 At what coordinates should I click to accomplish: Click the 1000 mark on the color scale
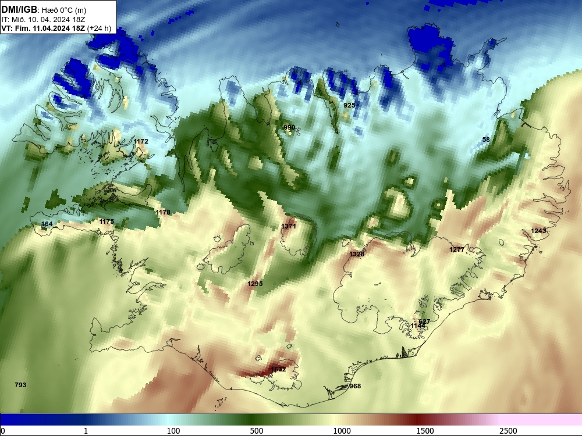[342, 431]
